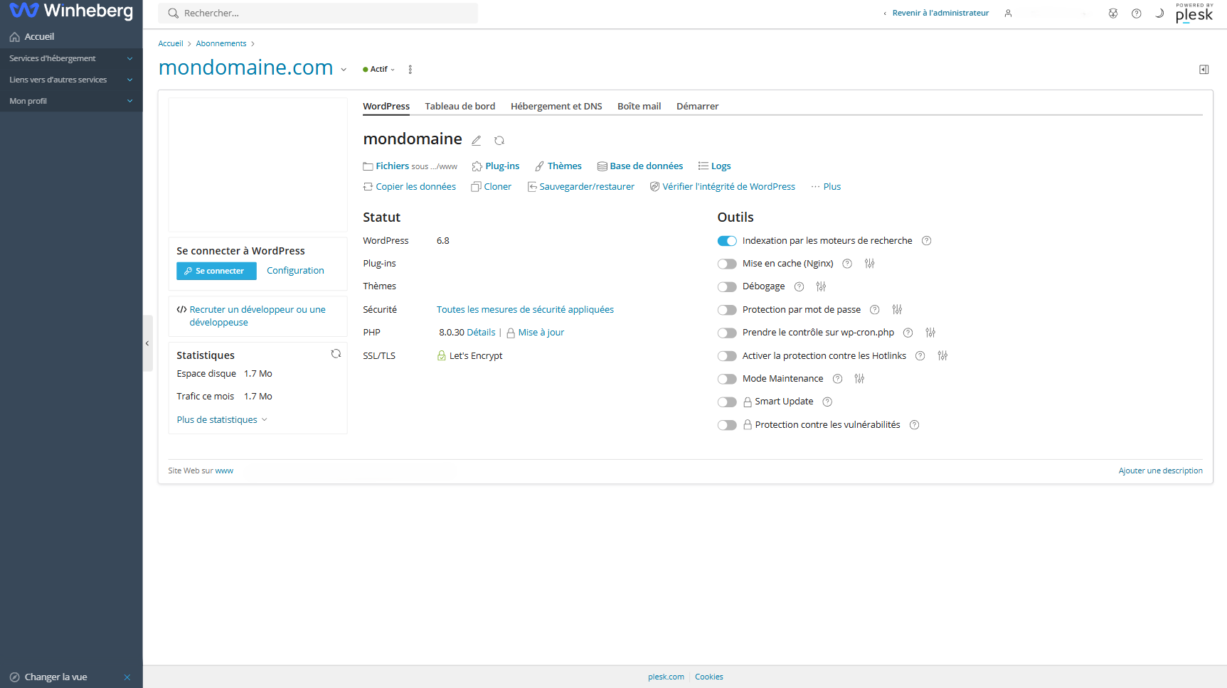The width and height of the screenshot is (1227, 688).
Task: Close the Changer la vue bar
Action: coord(127,677)
